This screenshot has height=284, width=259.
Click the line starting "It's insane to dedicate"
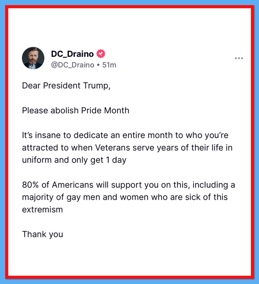126,135
